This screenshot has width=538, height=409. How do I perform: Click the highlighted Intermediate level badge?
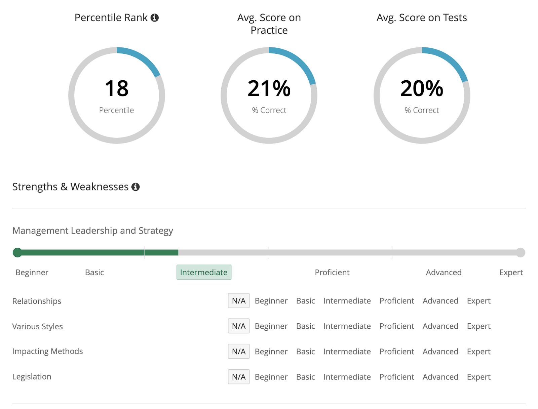click(x=204, y=272)
